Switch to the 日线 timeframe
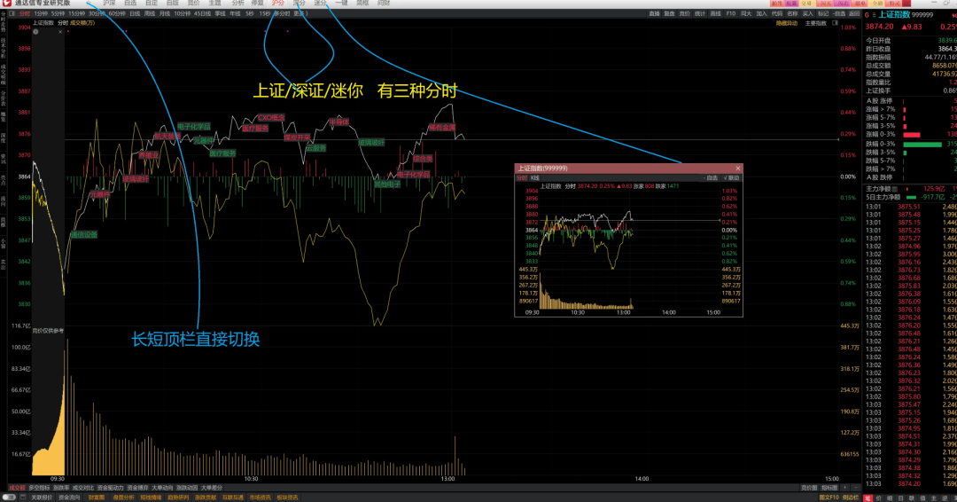 tap(135, 13)
